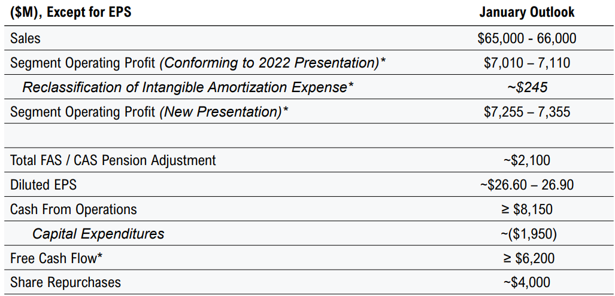Select the January Outlook column header
Image resolution: width=615 pixels, height=296 pixels.
point(527,13)
